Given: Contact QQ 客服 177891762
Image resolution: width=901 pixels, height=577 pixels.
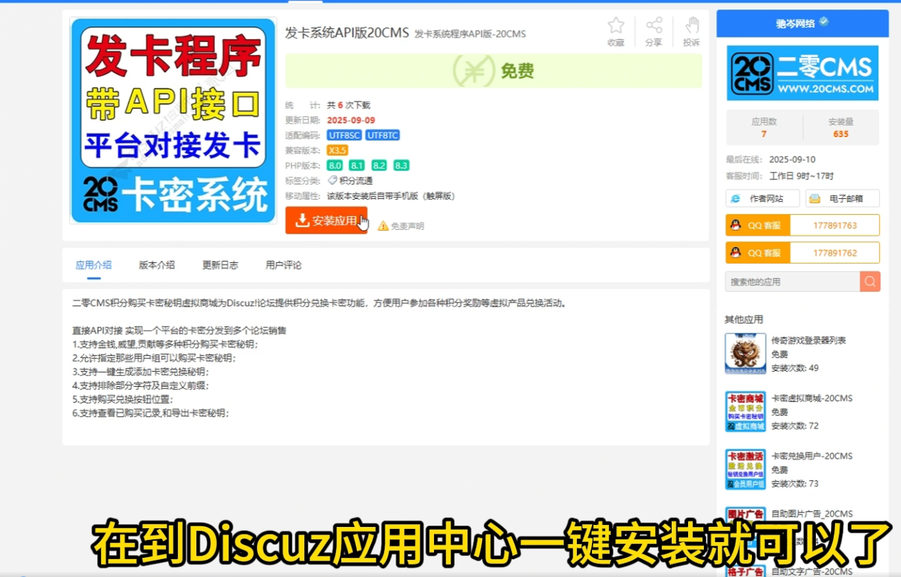Looking at the screenshot, I should tap(802, 252).
